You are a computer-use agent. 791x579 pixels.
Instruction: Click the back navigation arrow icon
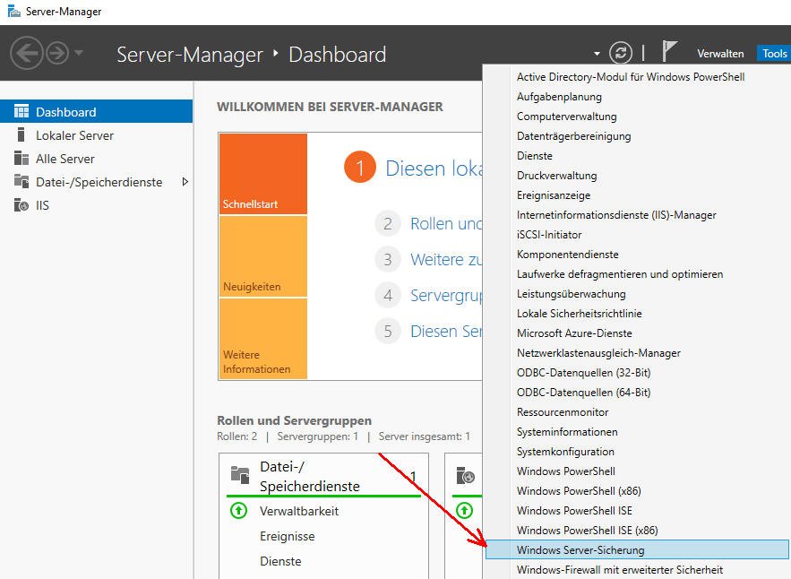click(27, 54)
